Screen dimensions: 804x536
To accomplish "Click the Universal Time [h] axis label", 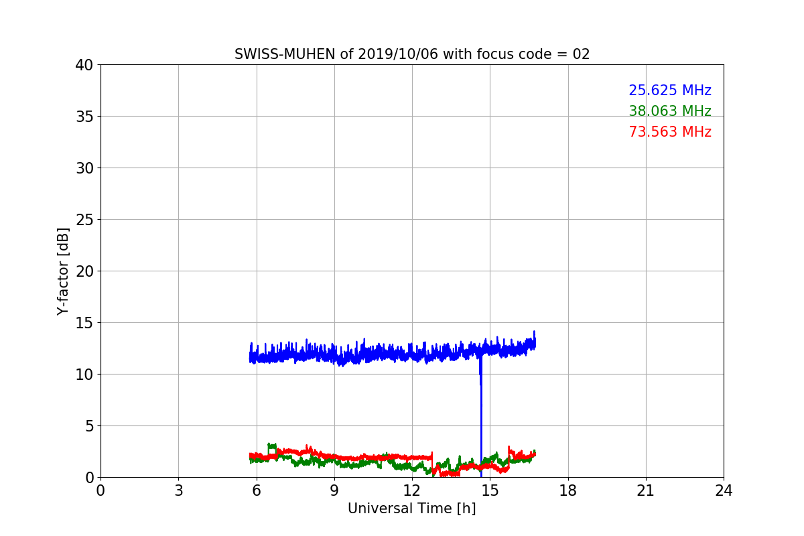I will pyautogui.click(x=411, y=509).
